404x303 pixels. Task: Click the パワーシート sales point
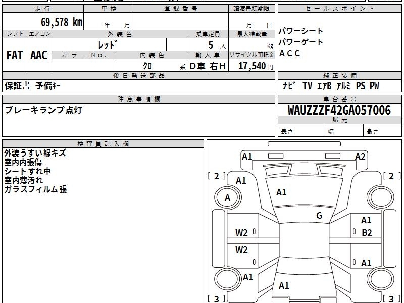(x=301, y=31)
